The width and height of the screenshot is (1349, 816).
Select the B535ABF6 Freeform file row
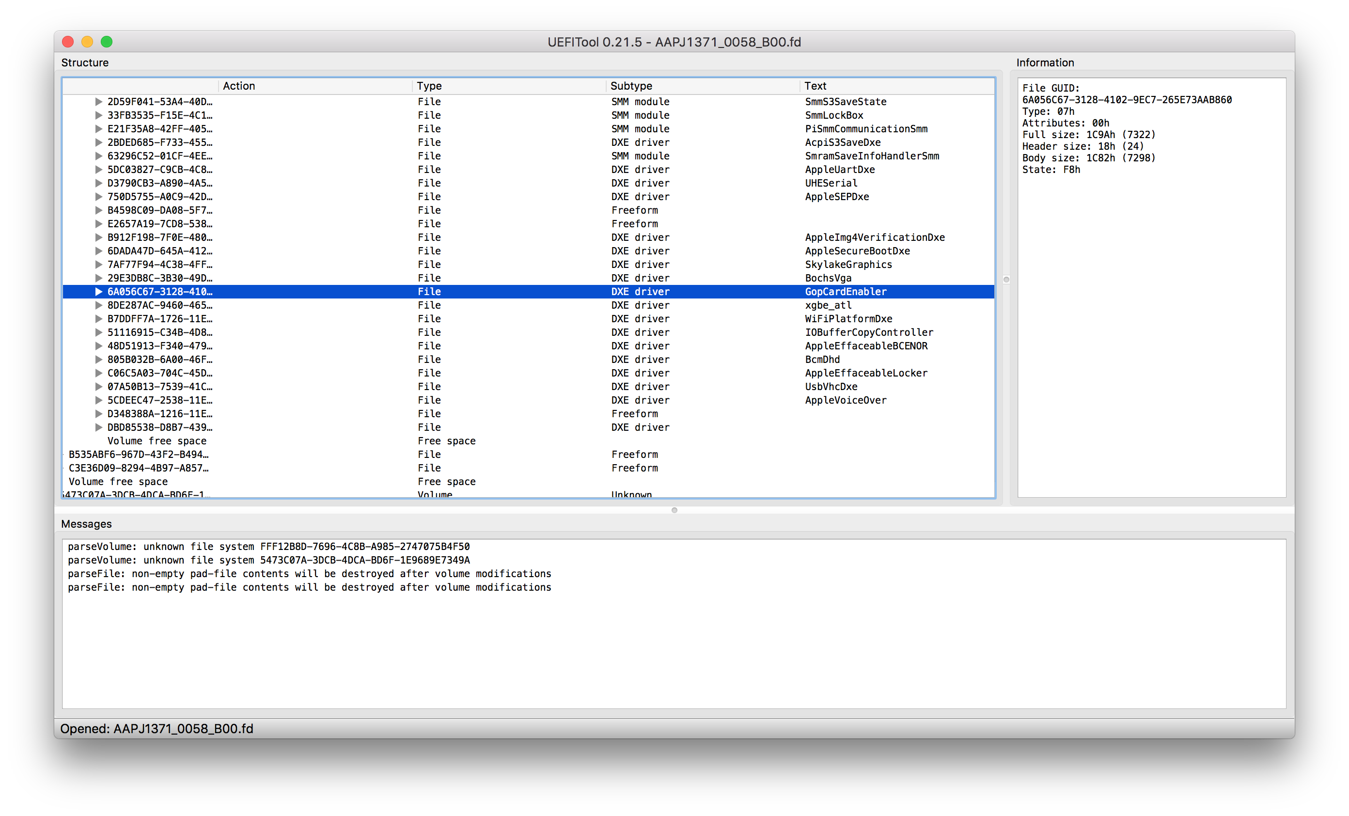[x=139, y=455]
